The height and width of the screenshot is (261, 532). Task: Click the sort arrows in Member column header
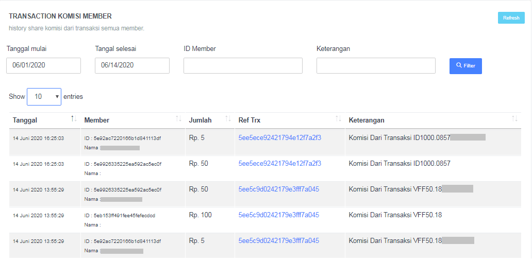(178, 119)
